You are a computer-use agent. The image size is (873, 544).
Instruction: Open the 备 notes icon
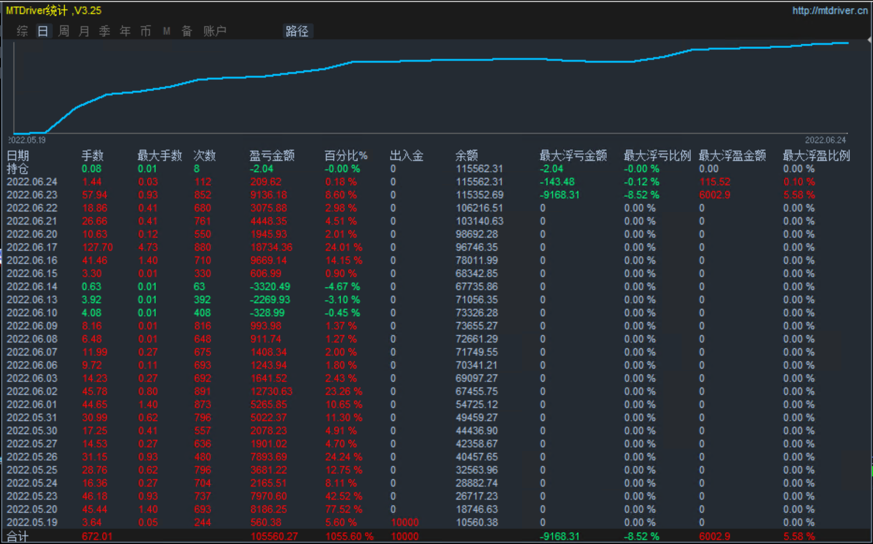tap(186, 31)
